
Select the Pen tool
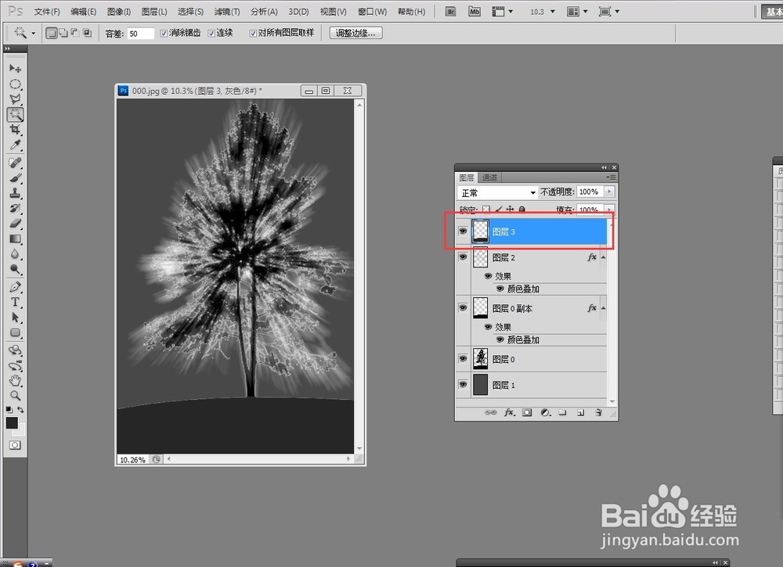(x=15, y=287)
